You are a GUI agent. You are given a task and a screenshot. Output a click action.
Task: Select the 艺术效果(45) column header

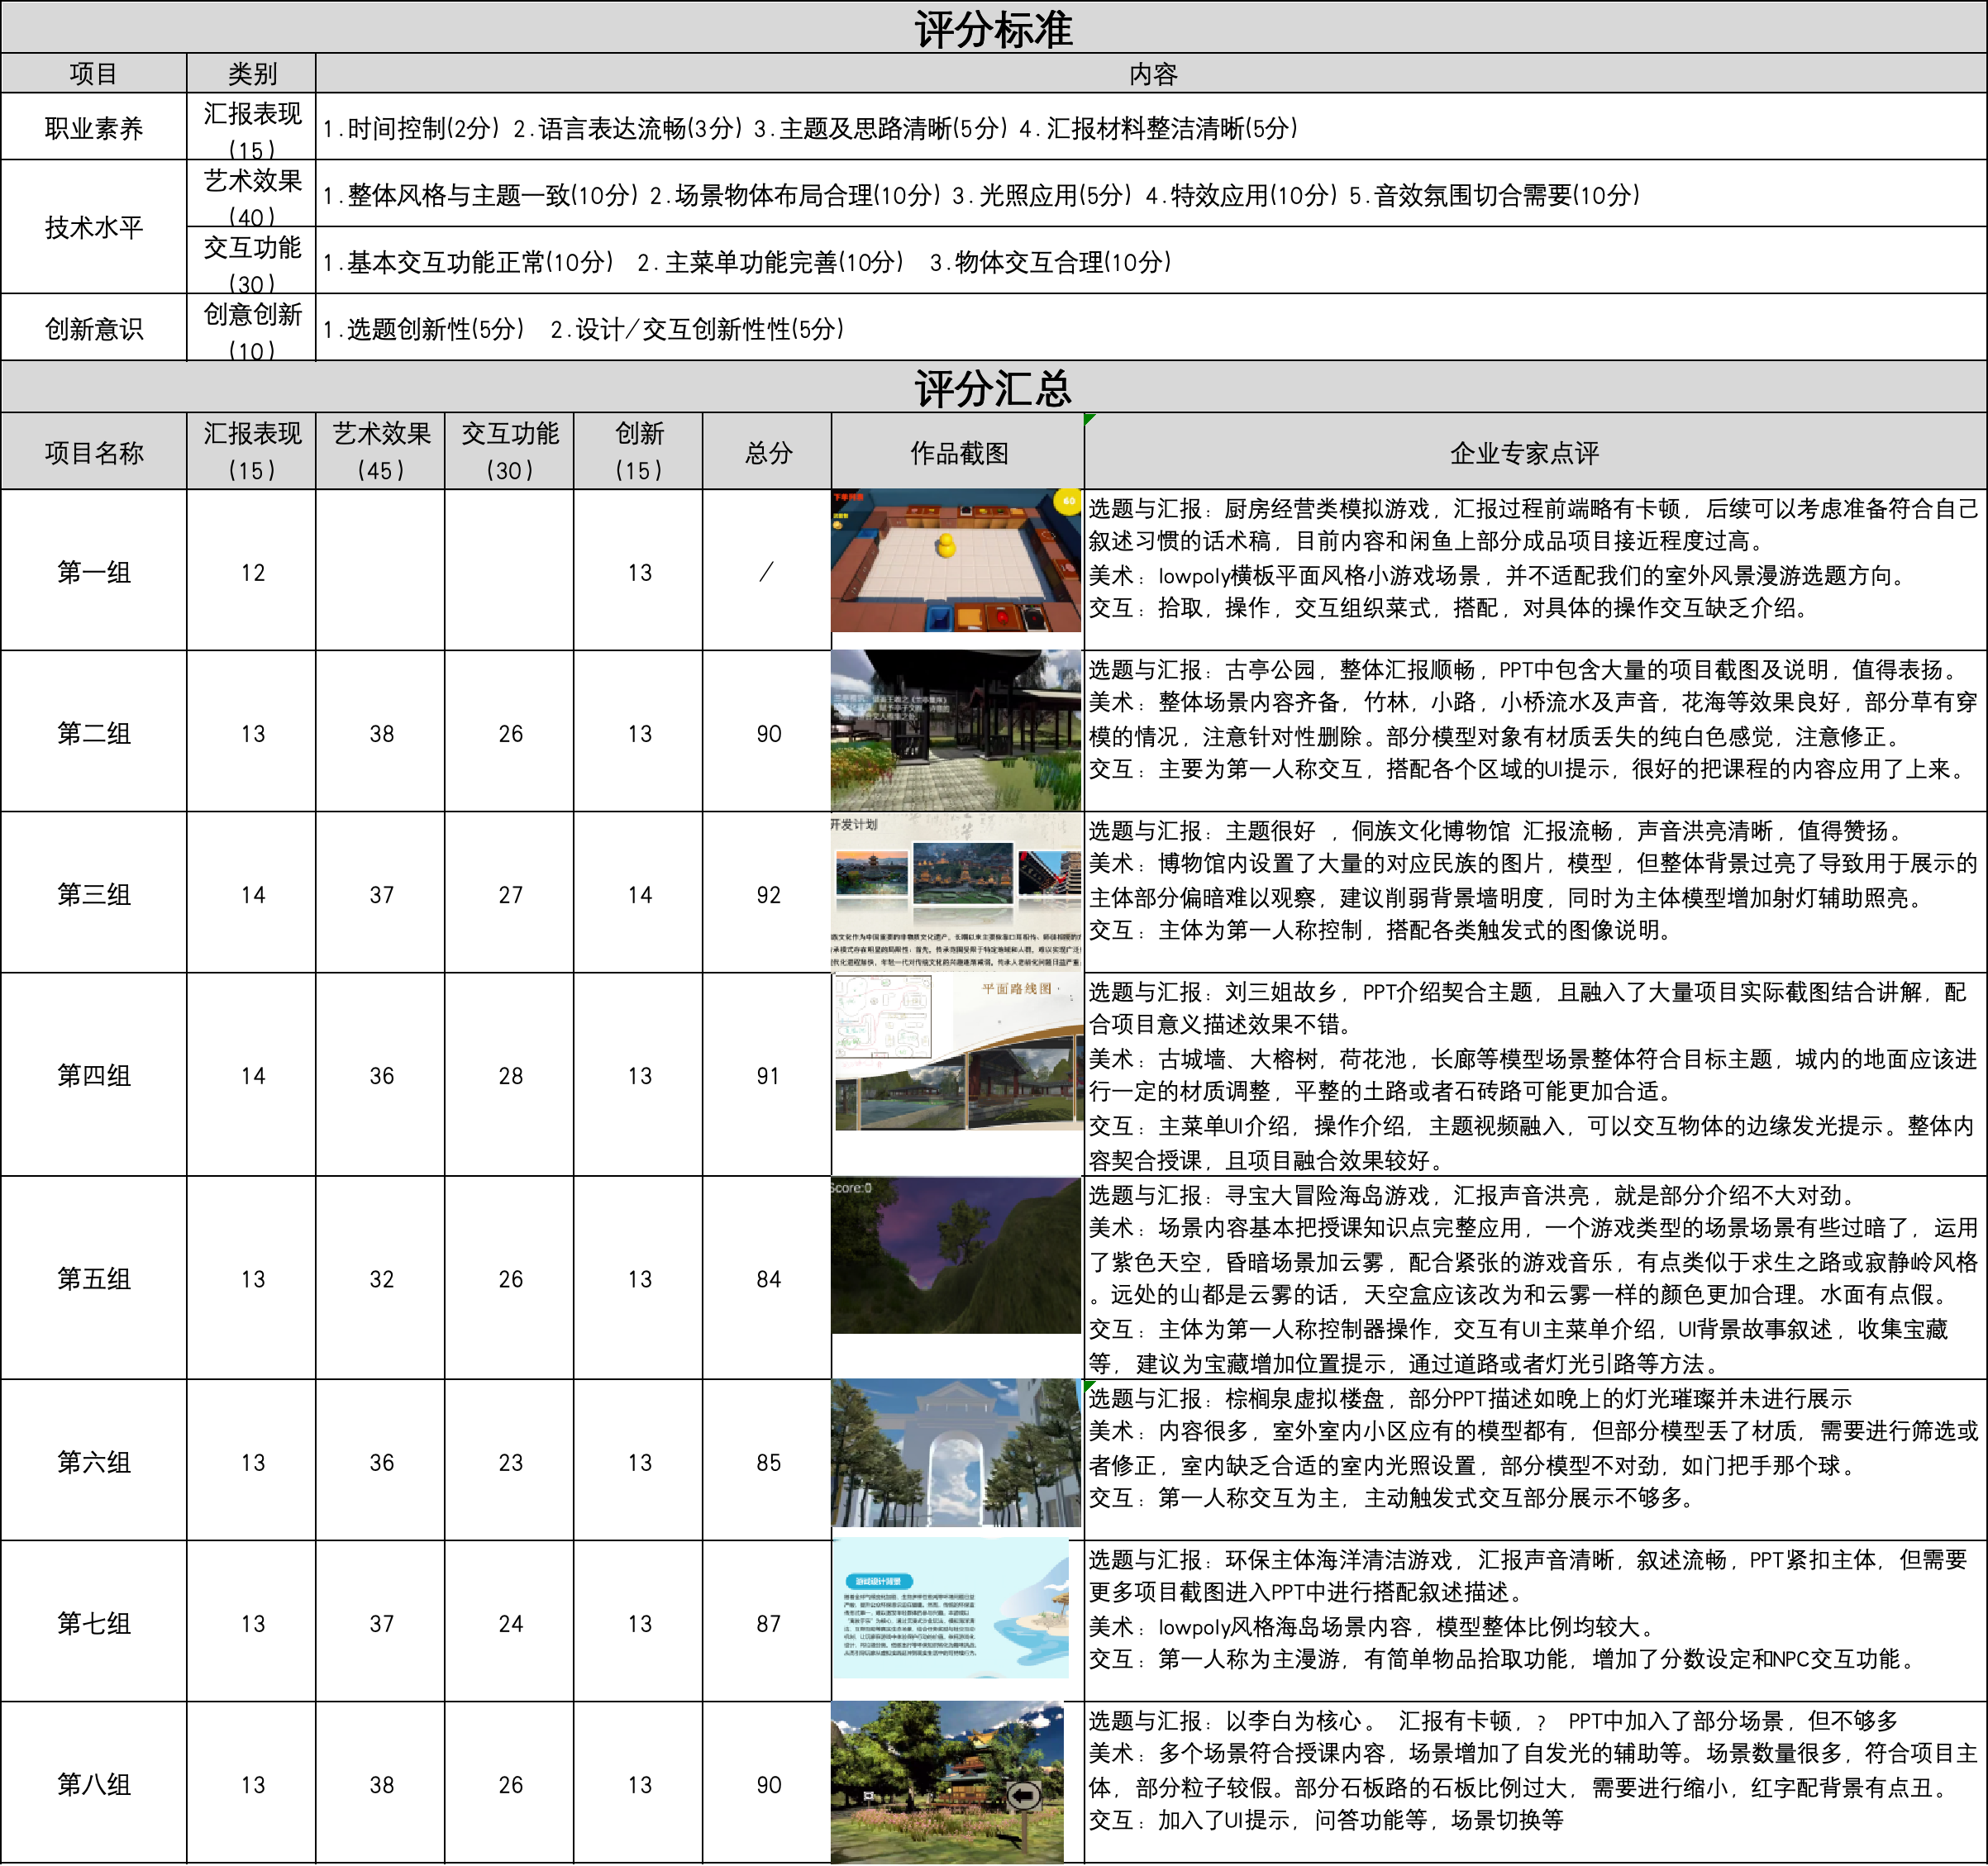click(x=381, y=451)
